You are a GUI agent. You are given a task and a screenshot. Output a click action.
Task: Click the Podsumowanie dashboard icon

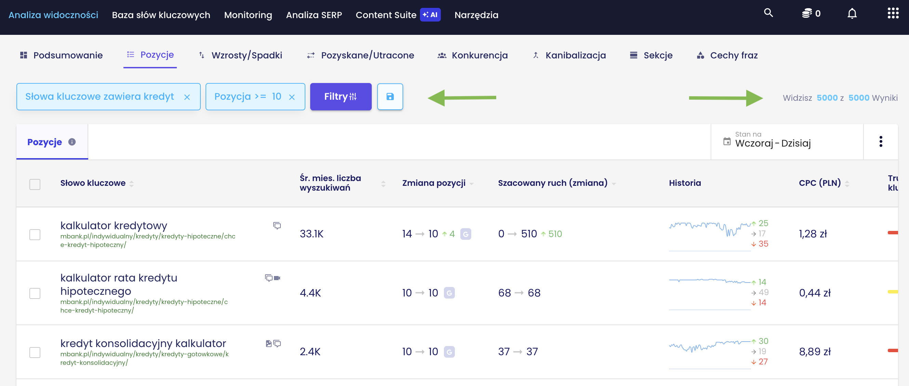[24, 55]
